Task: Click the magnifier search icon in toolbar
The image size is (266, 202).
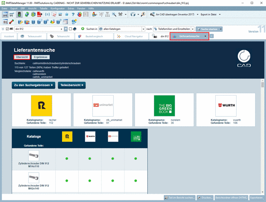Action: point(143,15)
